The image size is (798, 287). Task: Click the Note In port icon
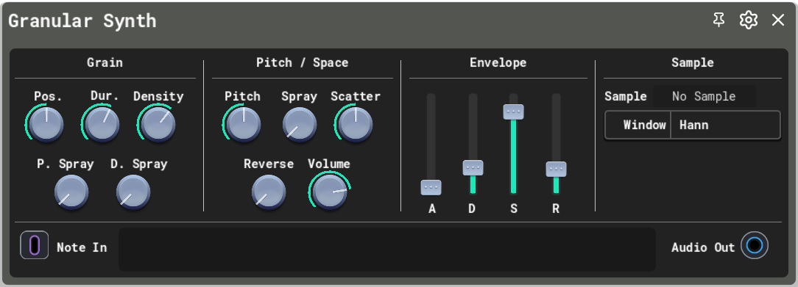tap(35, 245)
